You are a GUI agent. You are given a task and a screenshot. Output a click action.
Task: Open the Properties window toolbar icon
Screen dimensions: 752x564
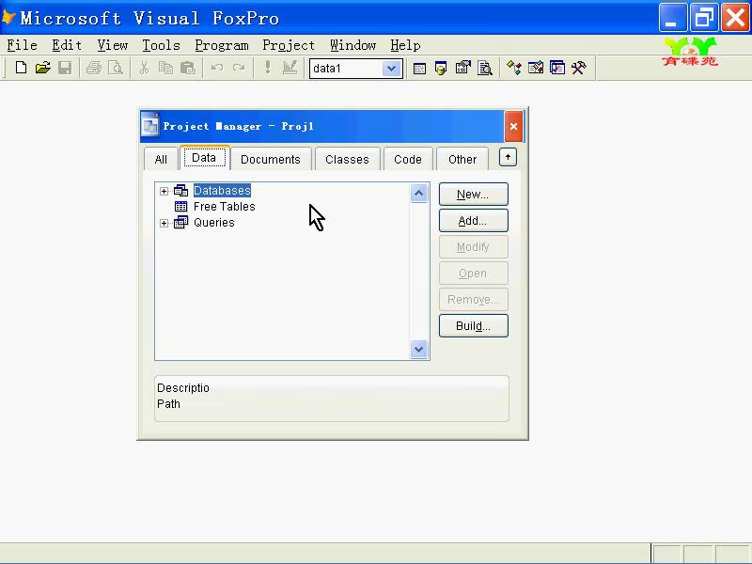[x=462, y=69]
